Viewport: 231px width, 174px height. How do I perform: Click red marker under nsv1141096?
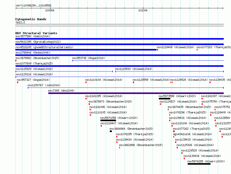click(90, 110)
